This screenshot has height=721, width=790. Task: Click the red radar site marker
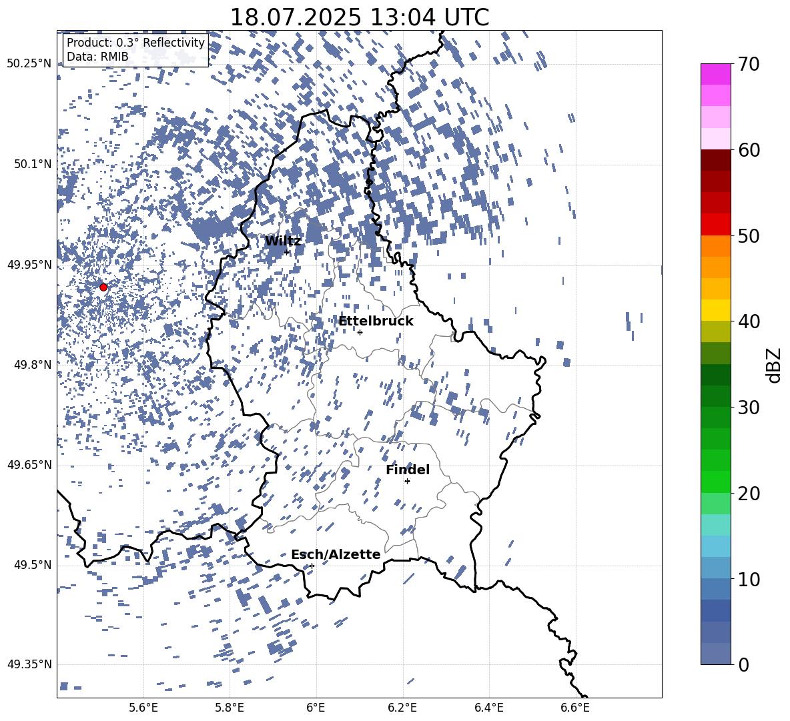[x=103, y=287]
